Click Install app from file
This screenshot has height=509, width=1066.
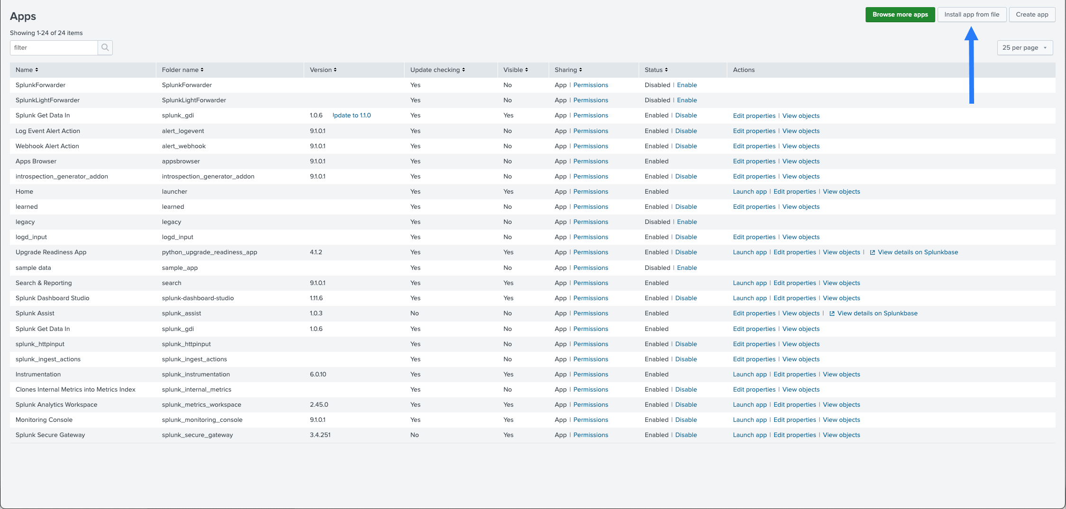click(x=971, y=15)
